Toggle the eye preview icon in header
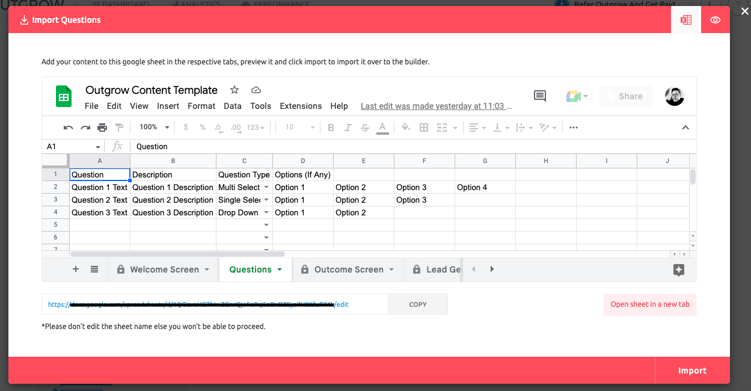The height and width of the screenshot is (391, 751). pos(716,20)
